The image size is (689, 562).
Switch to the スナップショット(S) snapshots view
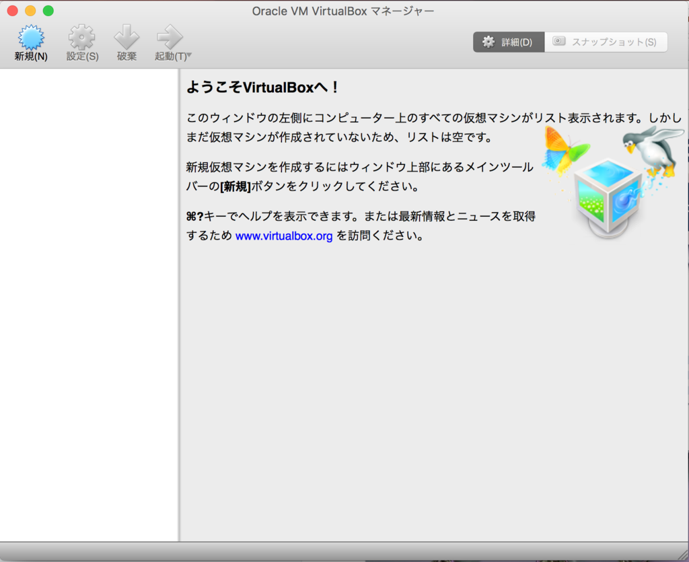pos(606,41)
